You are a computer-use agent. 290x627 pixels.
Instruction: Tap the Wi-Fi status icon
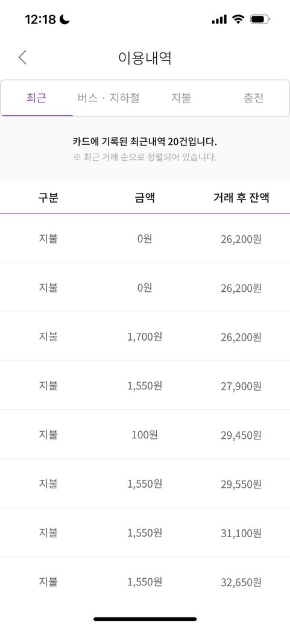coord(238,19)
